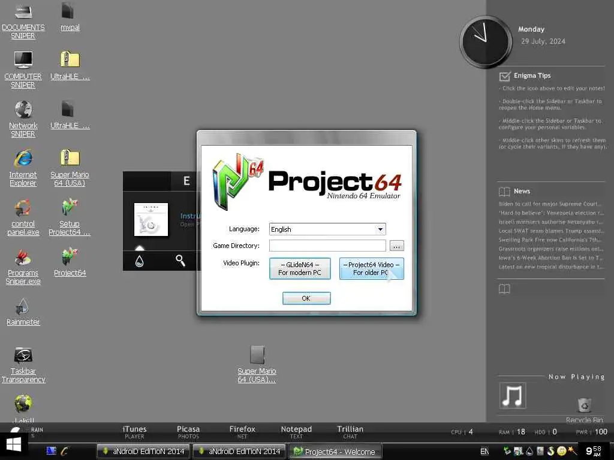
Task: Launch Internet Explorer from desktop
Action: (x=23, y=168)
